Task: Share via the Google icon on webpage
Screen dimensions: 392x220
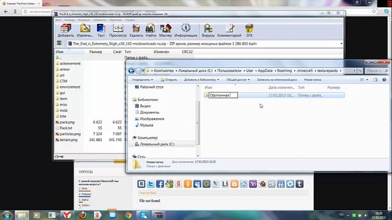Action: [169, 184]
